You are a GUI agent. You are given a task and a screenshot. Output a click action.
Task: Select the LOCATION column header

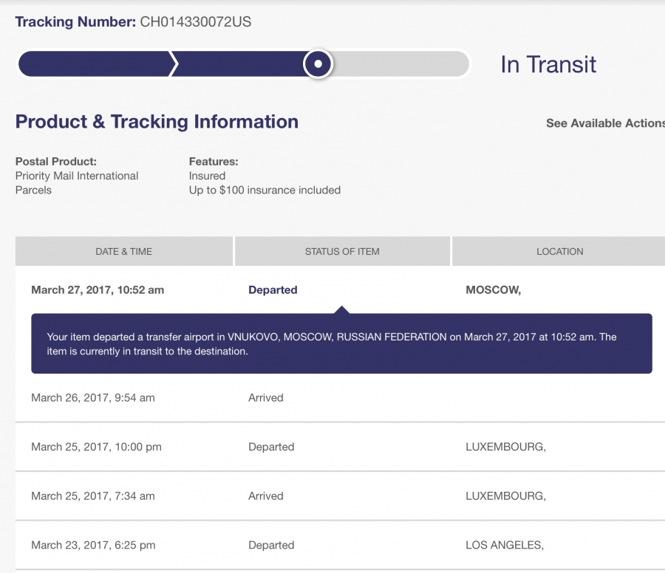(x=559, y=251)
